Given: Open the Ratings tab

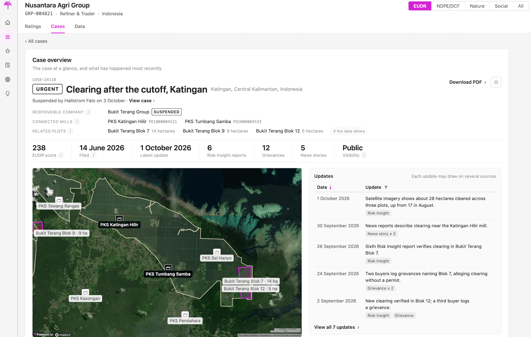Looking at the screenshot, I should [33, 26].
